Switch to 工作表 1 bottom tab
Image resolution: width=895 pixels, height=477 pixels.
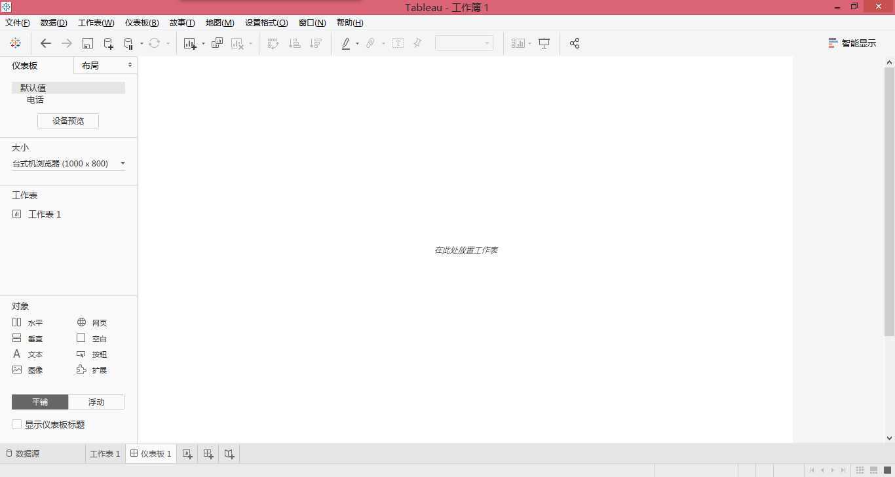click(x=105, y=453)
